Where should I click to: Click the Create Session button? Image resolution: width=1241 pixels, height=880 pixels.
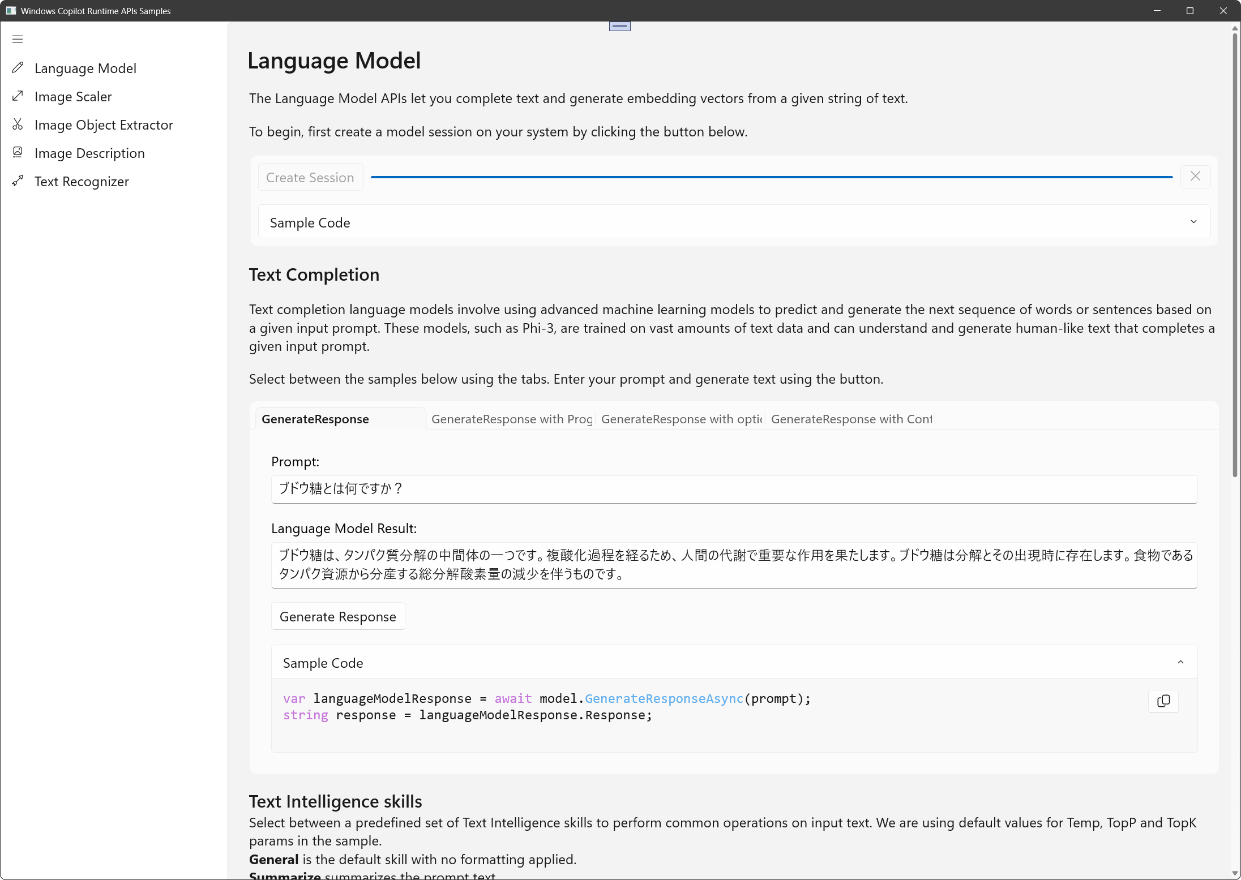(x=310, y=178)
